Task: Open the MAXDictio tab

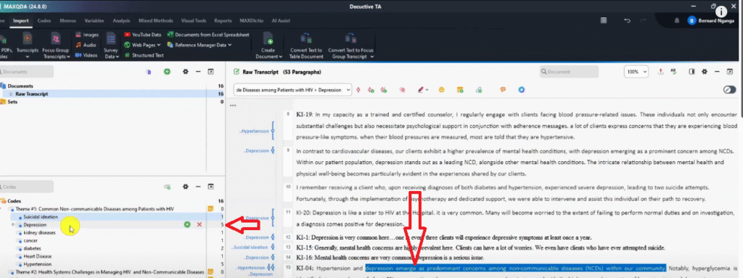Action: [x=250, y=21]
